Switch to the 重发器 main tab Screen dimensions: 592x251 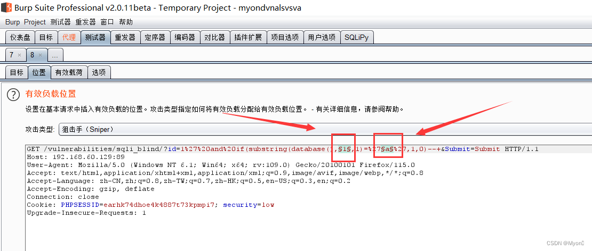pyautogui.click(x=125, y=37)
